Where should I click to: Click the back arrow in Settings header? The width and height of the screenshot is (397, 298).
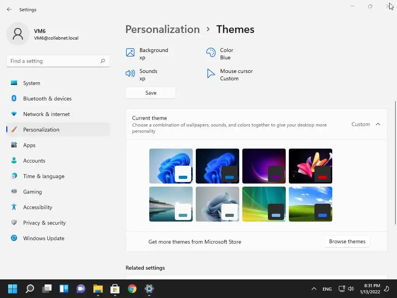pos(9,9)
